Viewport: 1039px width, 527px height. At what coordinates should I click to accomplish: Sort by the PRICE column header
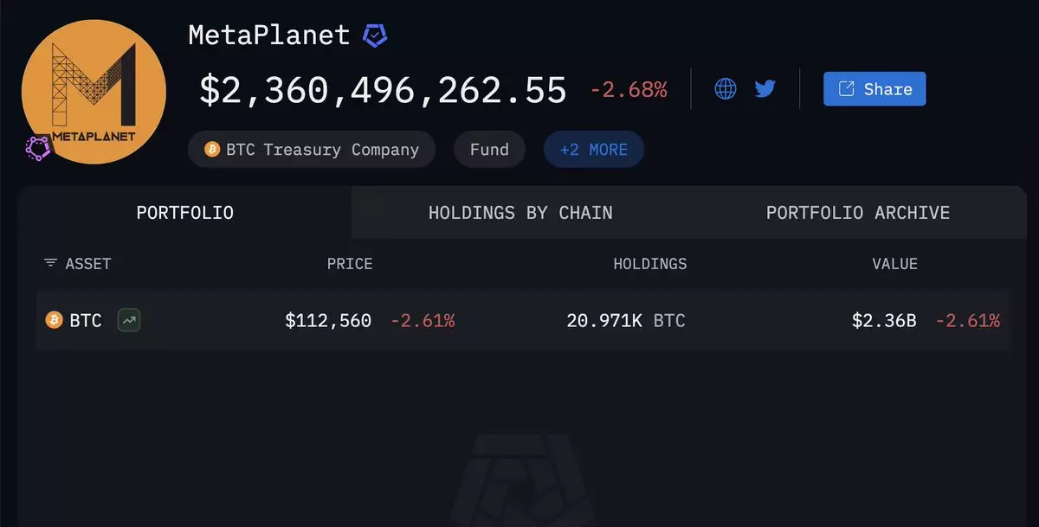pos(350,264)
